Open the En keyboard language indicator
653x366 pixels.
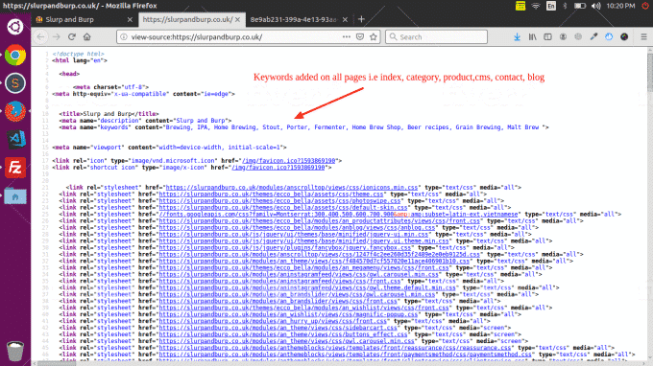[551, 6]
